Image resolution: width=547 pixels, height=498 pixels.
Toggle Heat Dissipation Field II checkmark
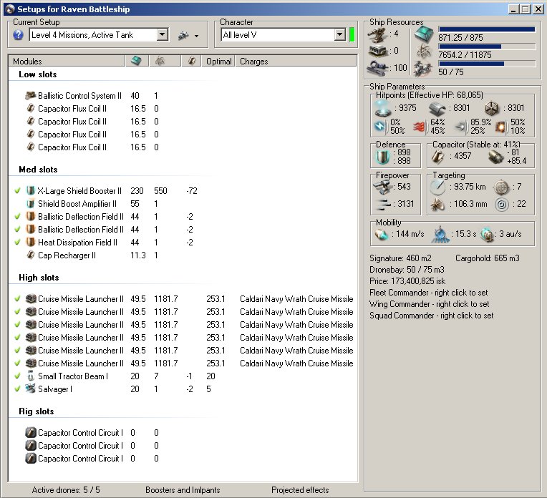[x=17, y=243]
